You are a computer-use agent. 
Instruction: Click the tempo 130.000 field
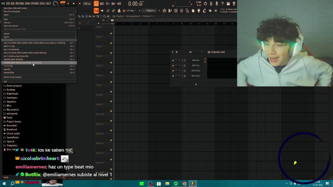87,4
